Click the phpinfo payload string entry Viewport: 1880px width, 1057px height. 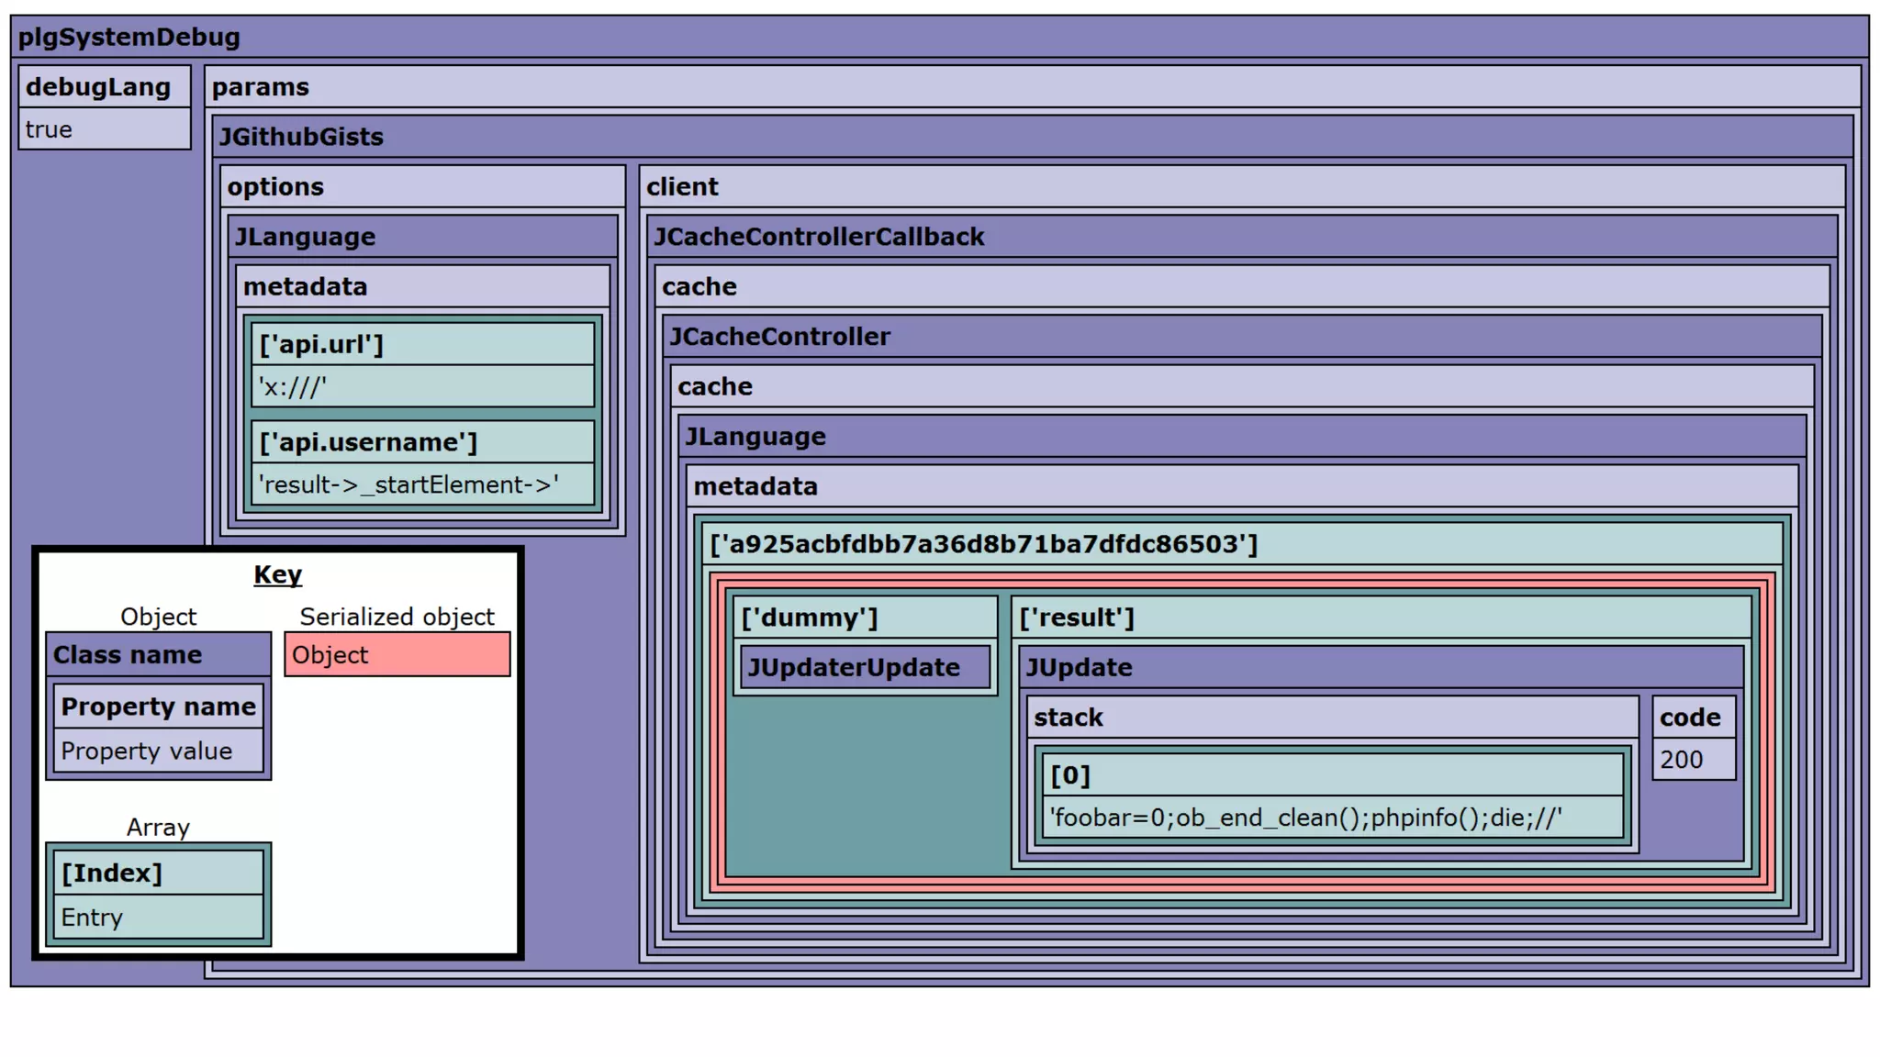coord(1305,818)
